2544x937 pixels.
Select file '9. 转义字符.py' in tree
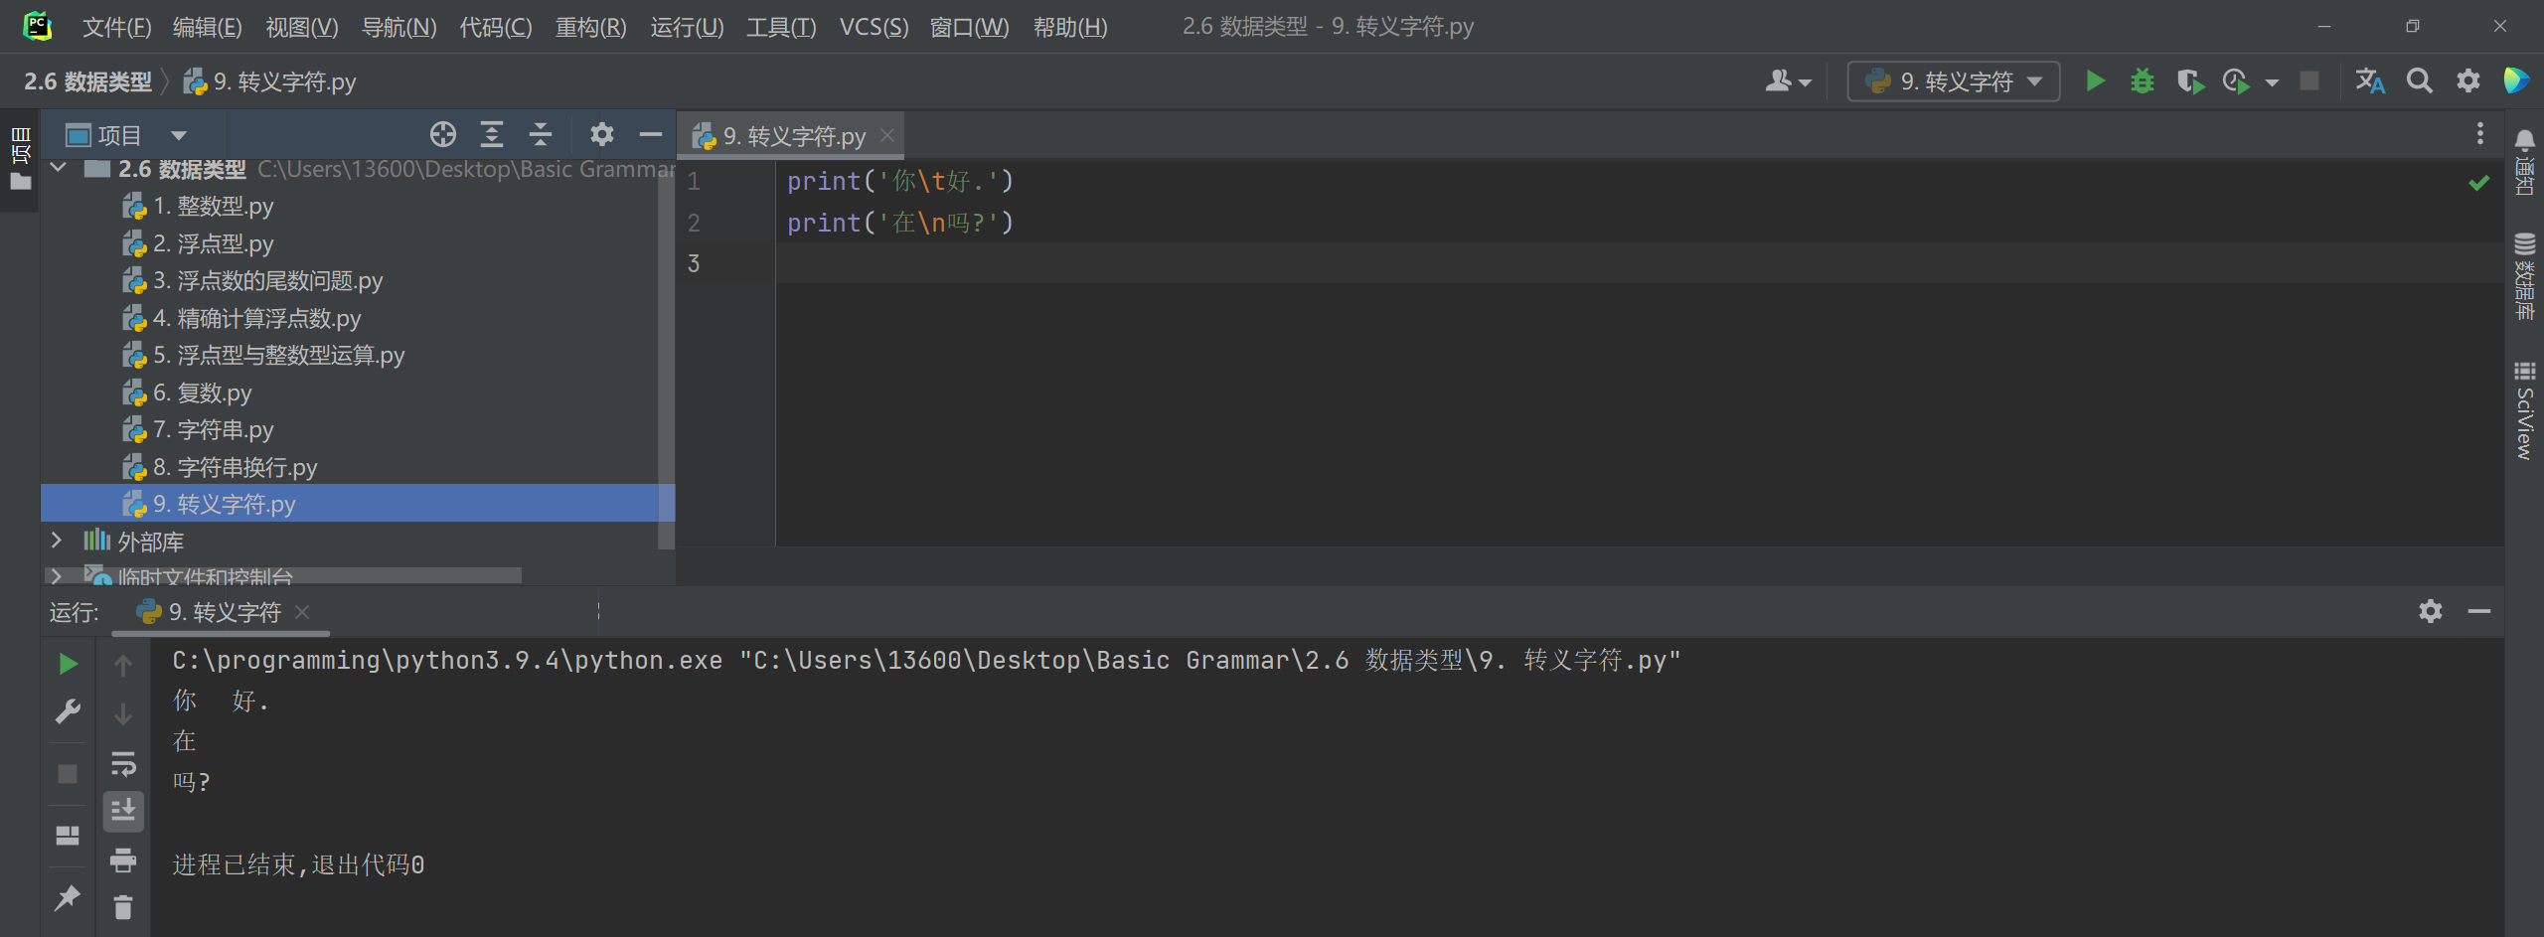[358, 504]
